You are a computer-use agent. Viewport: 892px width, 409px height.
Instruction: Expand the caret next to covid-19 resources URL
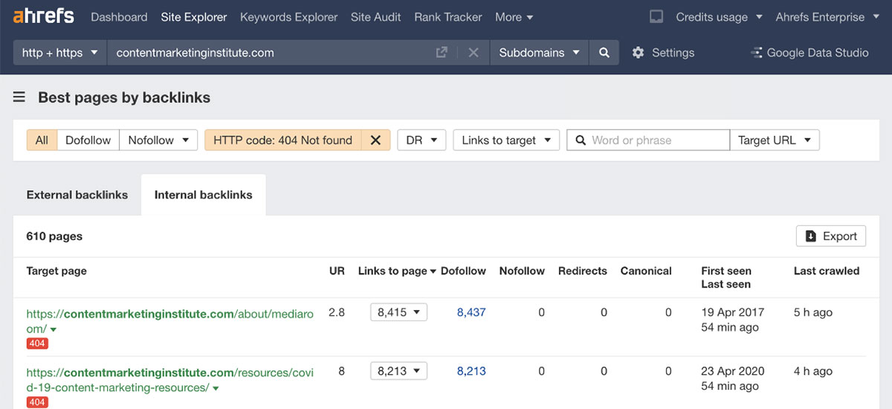pos(216,388)
